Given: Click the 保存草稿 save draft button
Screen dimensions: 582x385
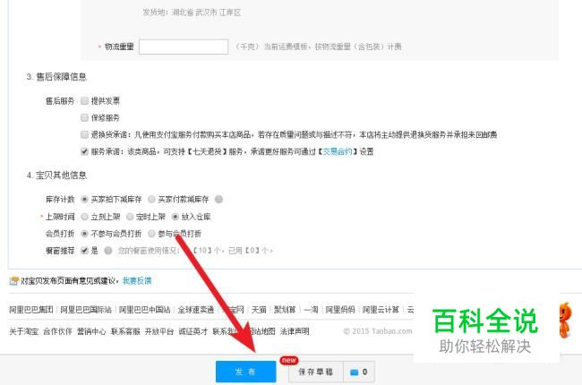Looking at the screenshot, I should tap(316, 372).
